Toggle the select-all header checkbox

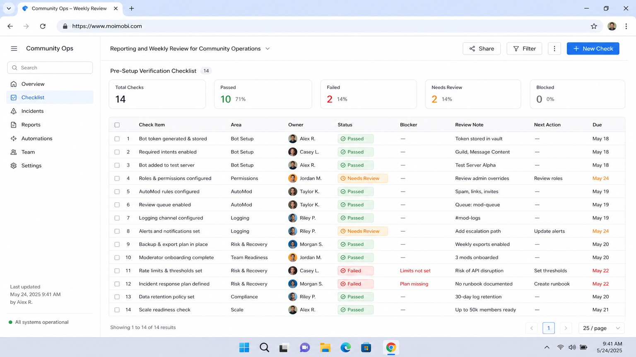coord(117,125)
